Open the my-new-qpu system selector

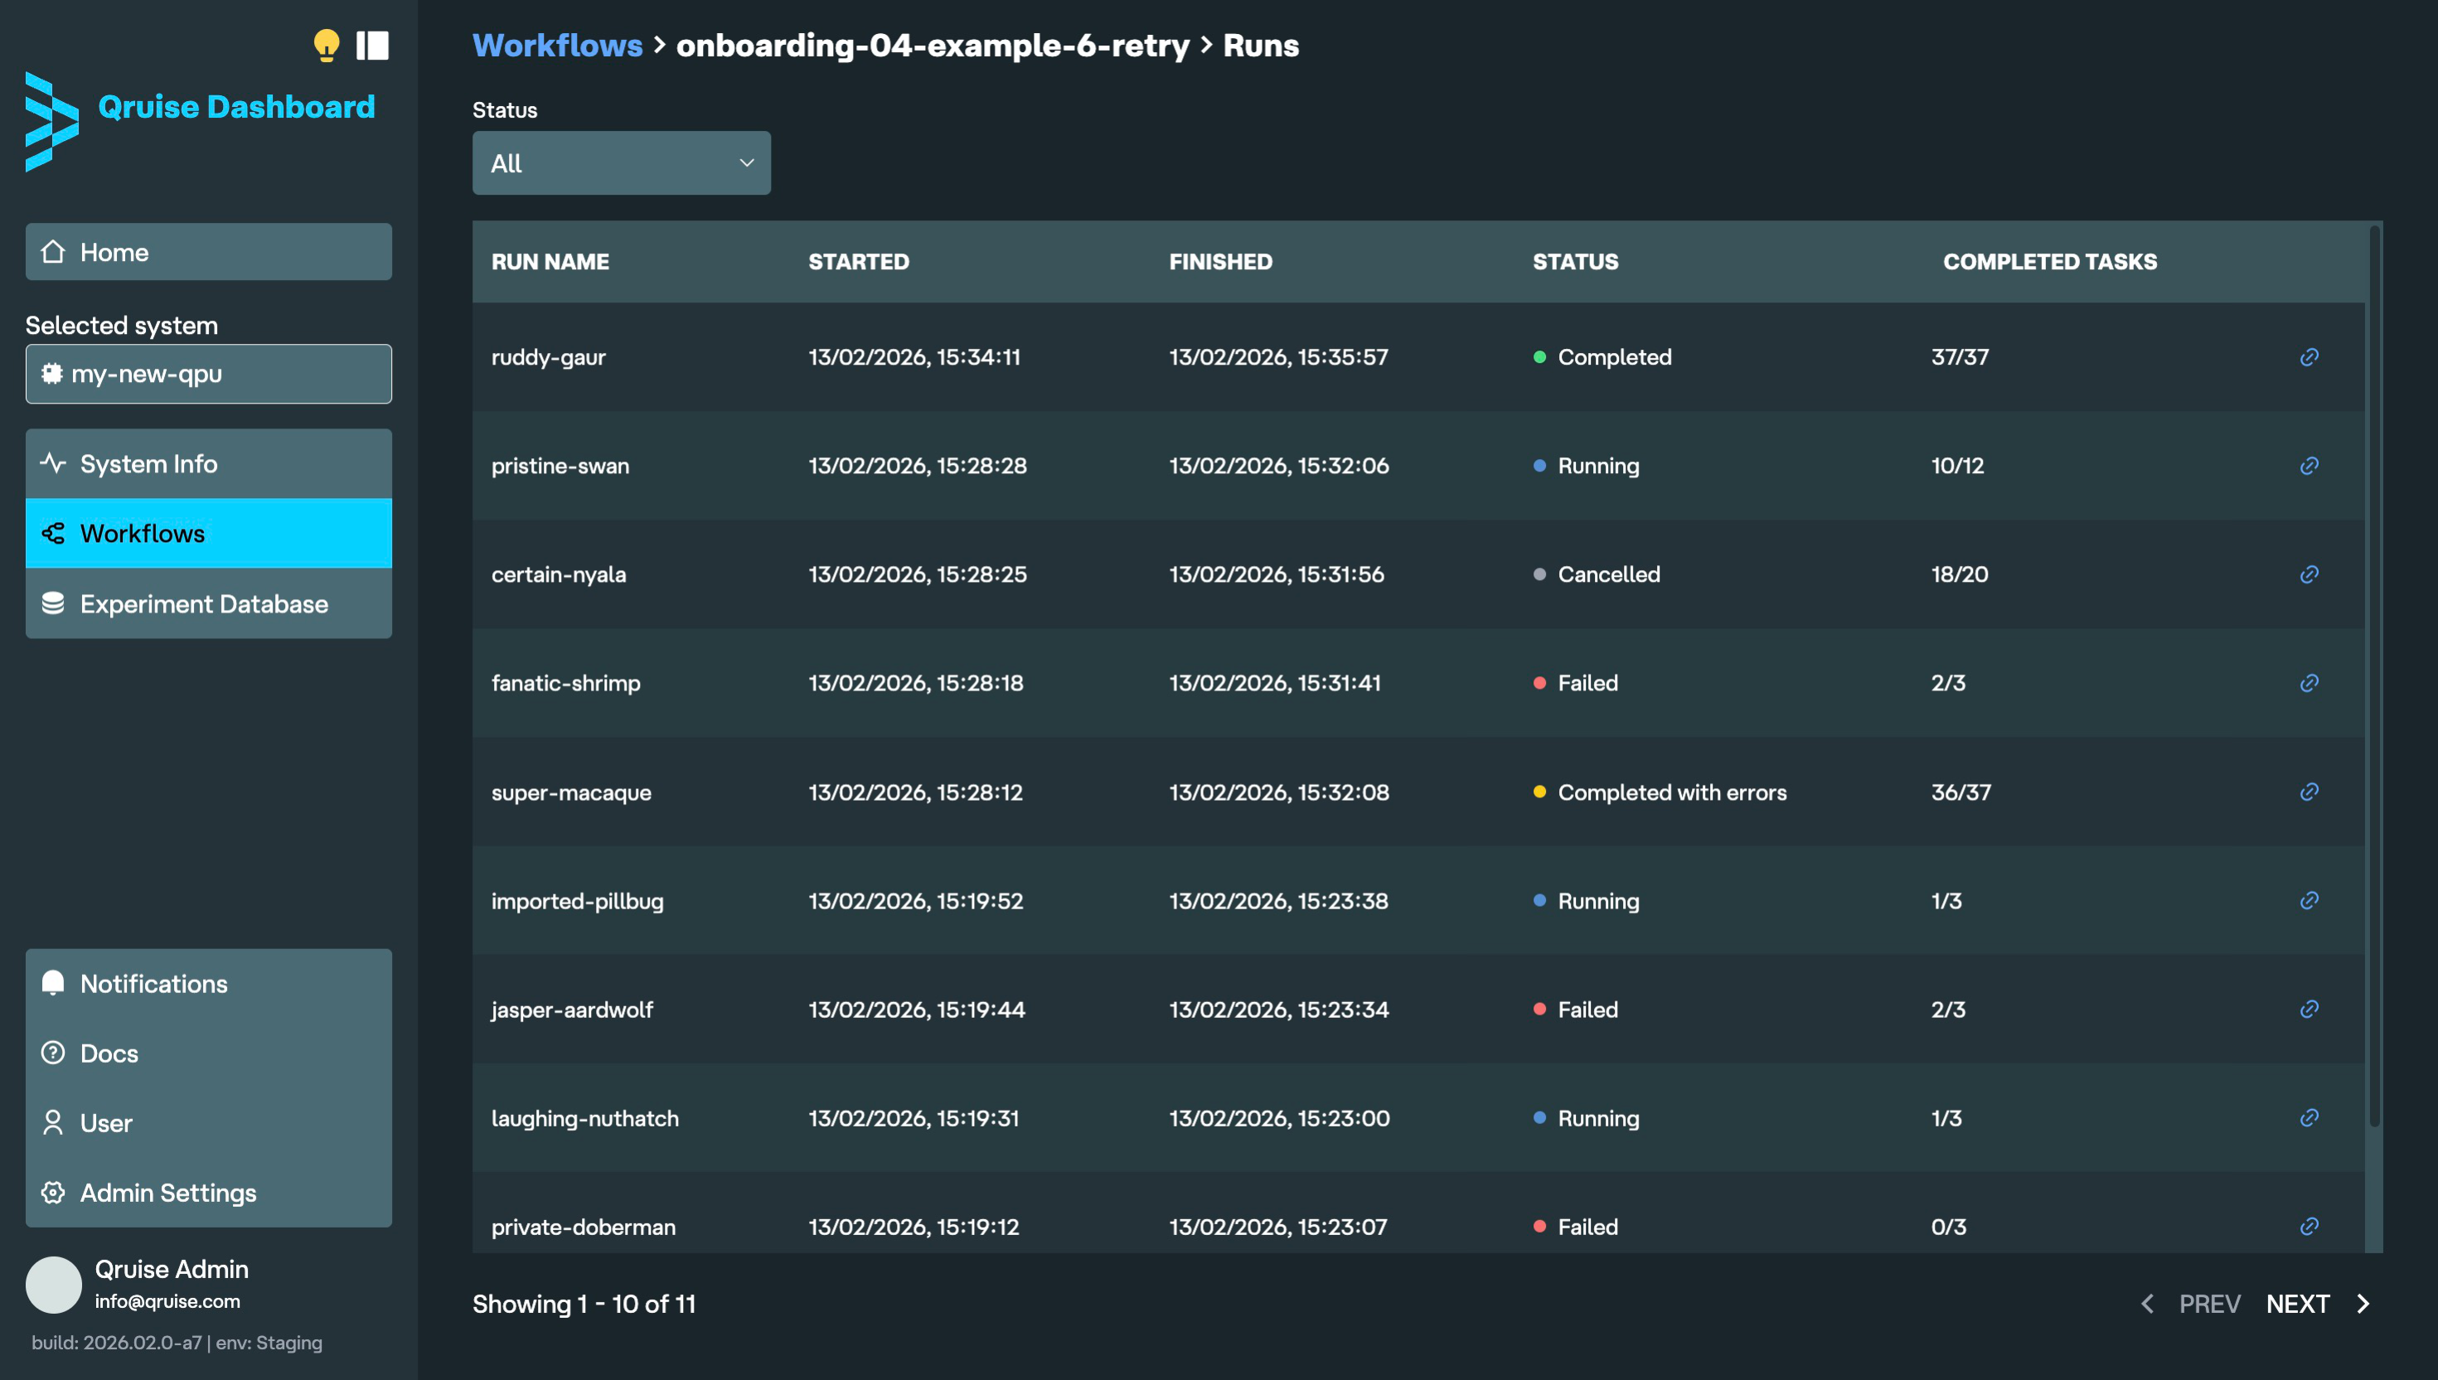click(x=209, y=374)
